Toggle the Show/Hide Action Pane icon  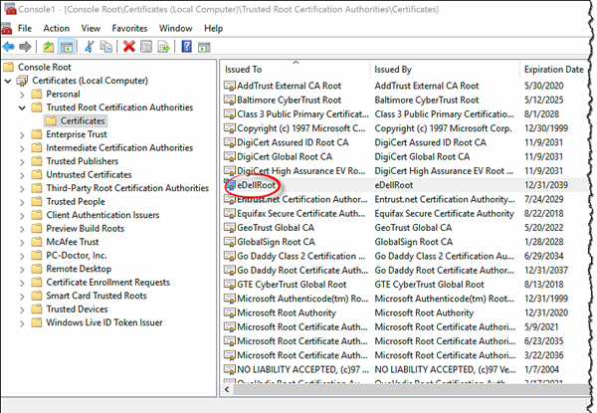[204, 47]
